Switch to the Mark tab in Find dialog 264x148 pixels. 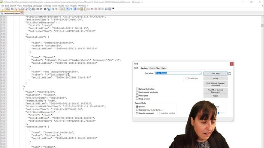coord(163,68)
